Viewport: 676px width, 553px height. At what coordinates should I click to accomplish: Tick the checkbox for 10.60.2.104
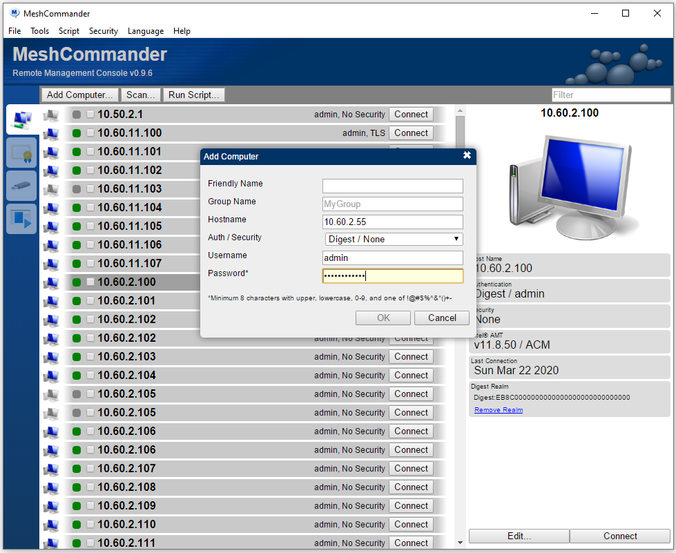[90, 376]
